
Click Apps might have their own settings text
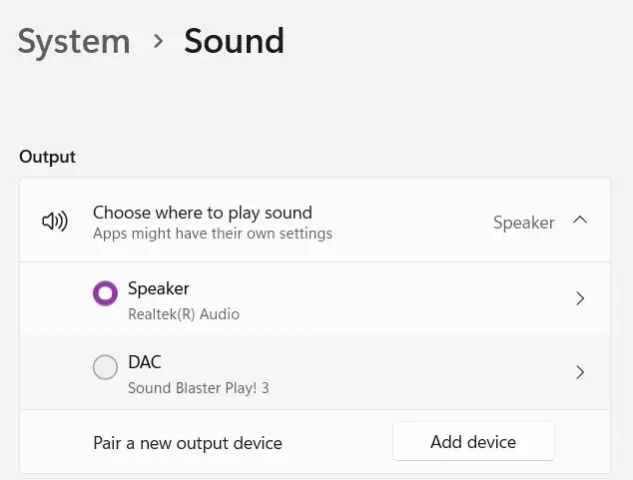tap(213, 235)
